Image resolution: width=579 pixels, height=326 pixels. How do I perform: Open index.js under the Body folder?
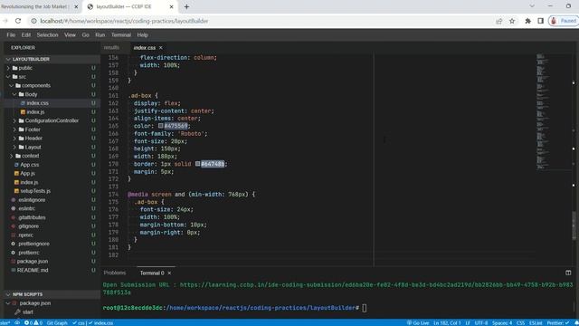point(35,112)
